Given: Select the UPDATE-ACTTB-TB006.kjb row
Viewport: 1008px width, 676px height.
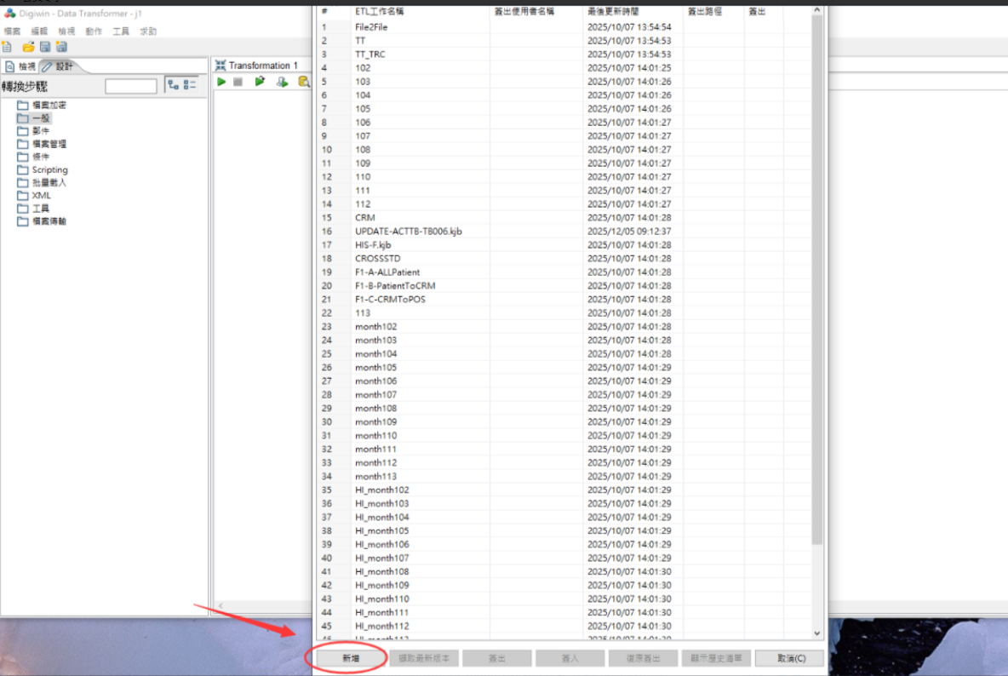Looking at the screenshot, I should [409, 232].
